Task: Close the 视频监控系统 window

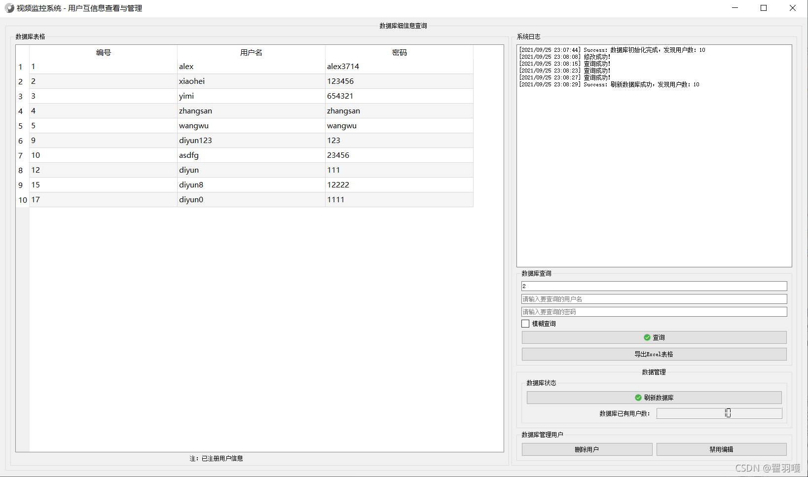Action: [x=793, y=8]
